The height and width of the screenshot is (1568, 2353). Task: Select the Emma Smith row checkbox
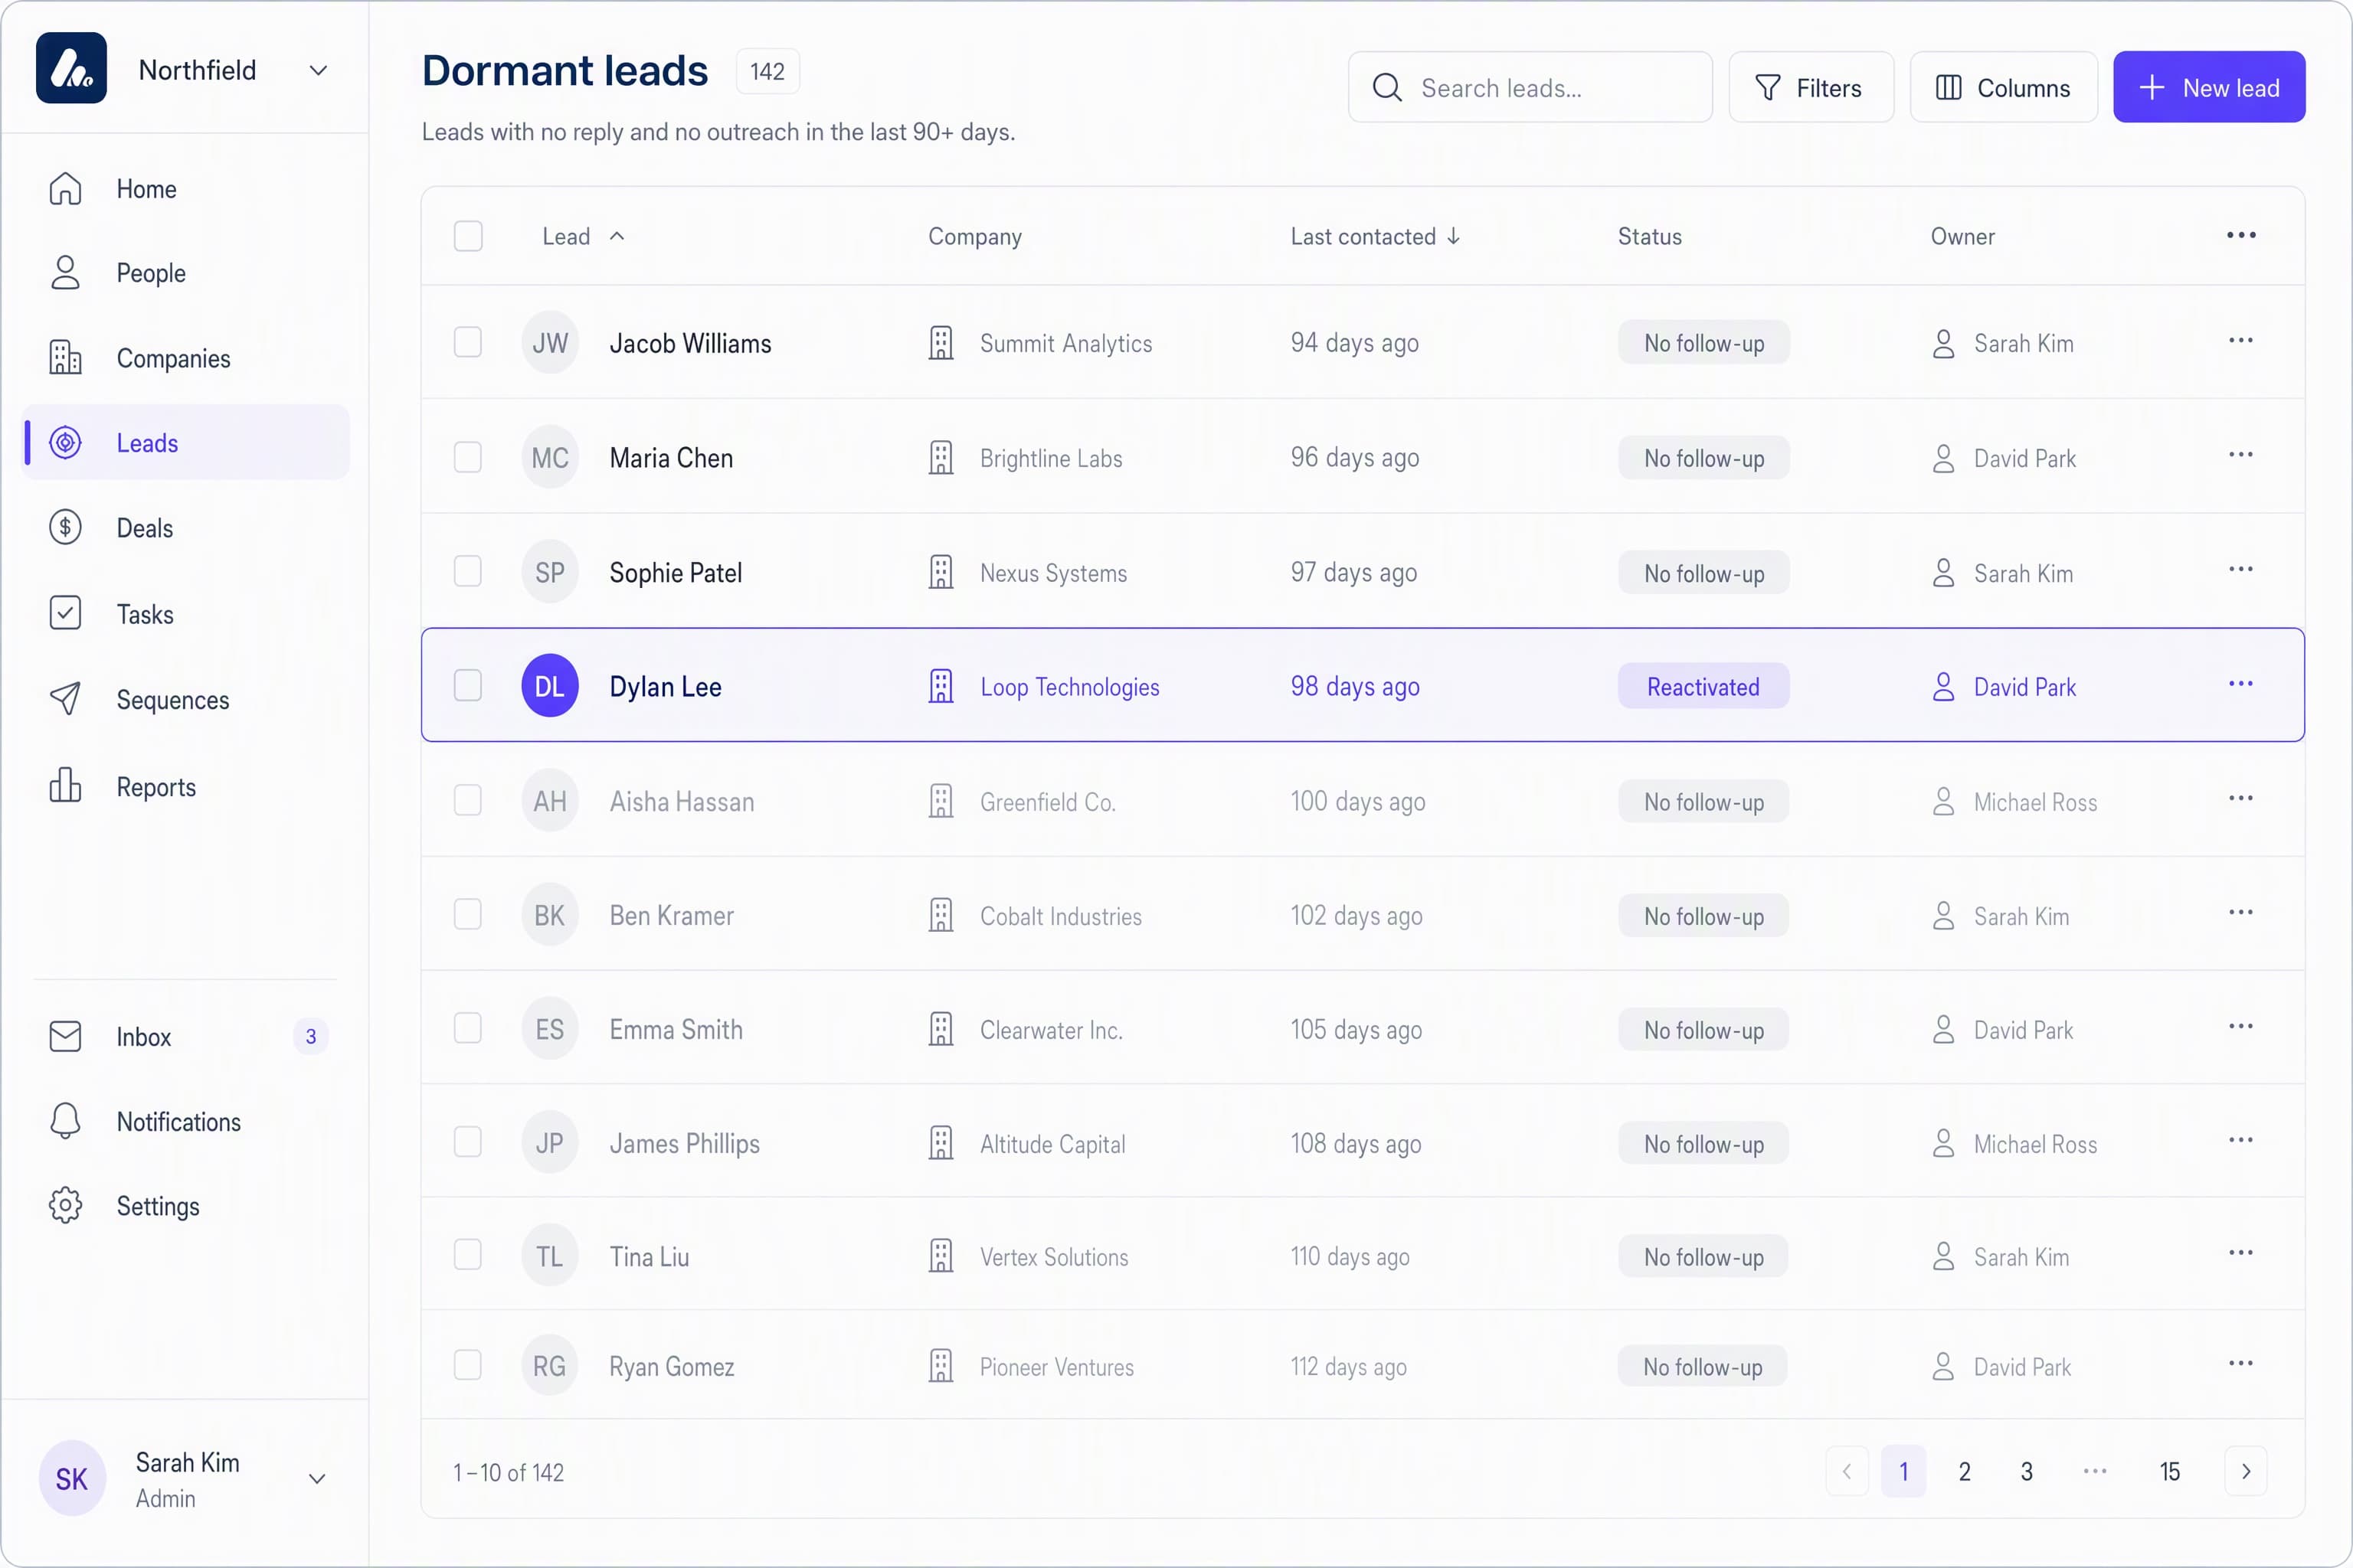click(468, 1028)
